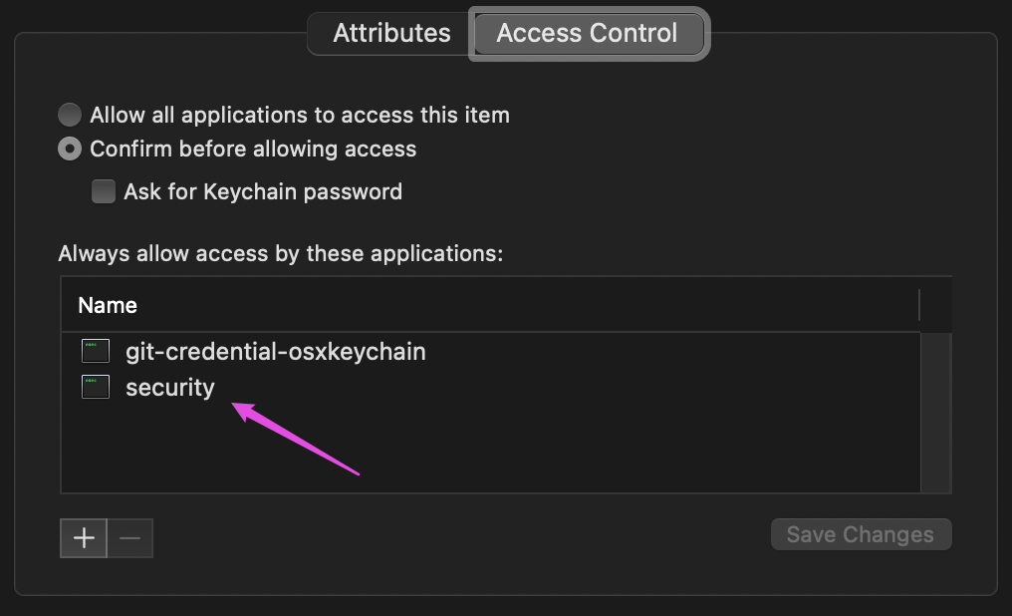This screenshot has width=1012, height=616.
Task: Select the security entry name
Action: 170,387
